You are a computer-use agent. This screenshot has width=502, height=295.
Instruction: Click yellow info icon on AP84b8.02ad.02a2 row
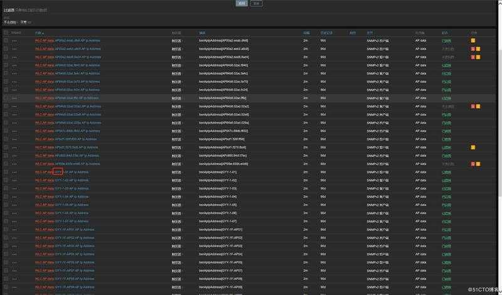pyautogui.click(x=478, y=106)
